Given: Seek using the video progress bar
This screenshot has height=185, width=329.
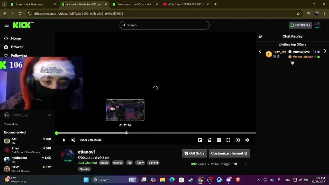Looking at the screenshot, I should click(156, 133).
